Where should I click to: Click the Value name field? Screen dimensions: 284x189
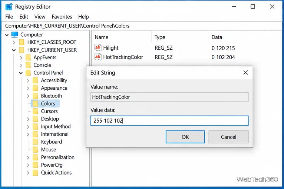coord(169,97)
